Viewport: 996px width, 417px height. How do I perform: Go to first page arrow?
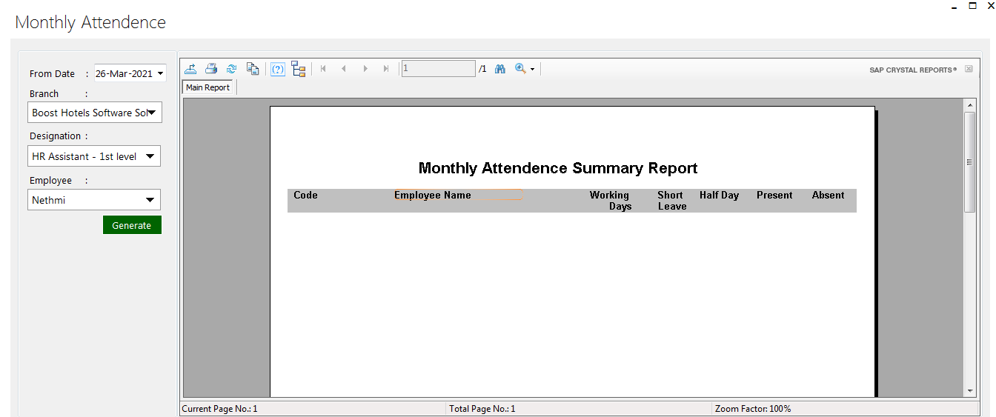click(323, 69)
